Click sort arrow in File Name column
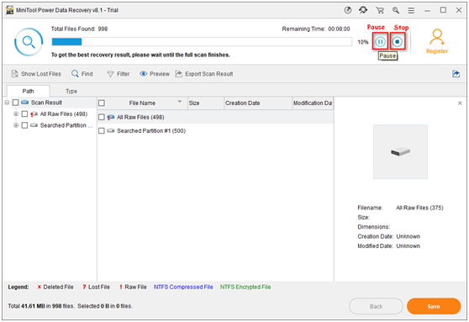Image resolution: width=469 pixels, height=322 pixels. (180, 102)
